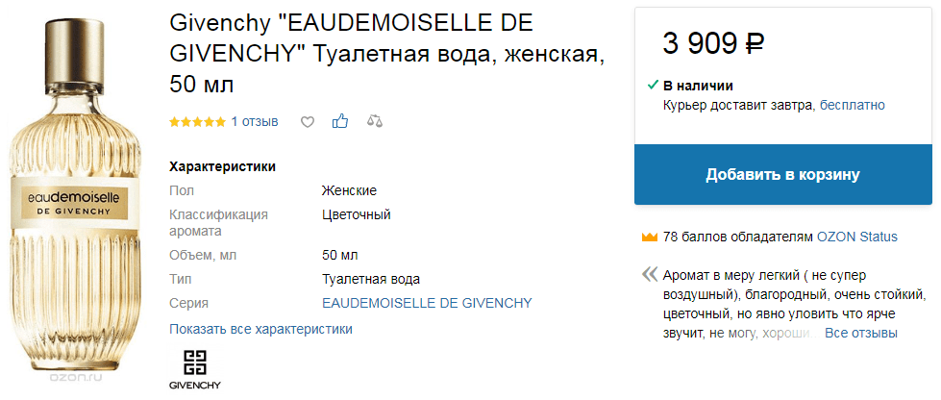Expand Показать все характеристики
941x400 pixels.
[x=261, y=329]
